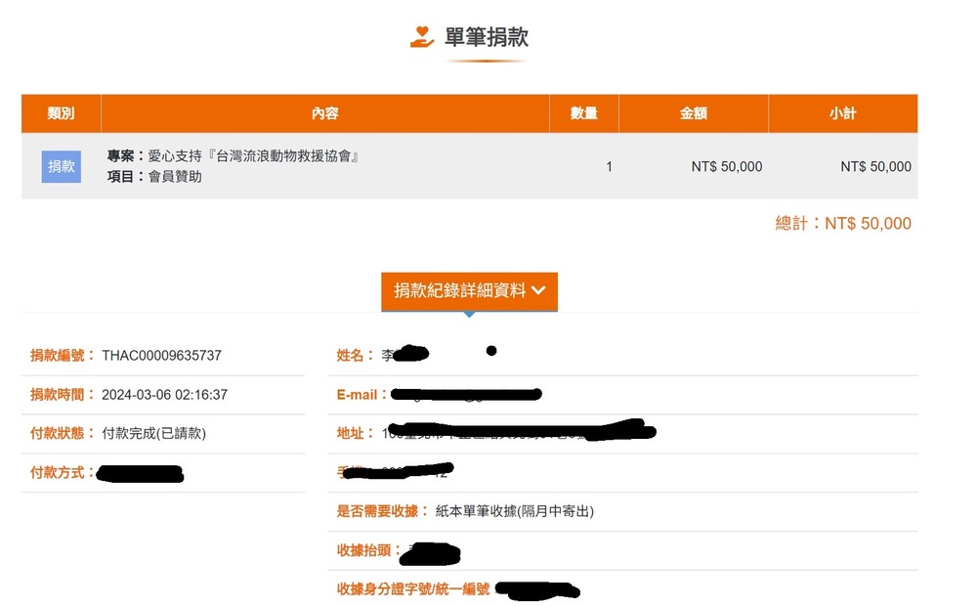Click the 內容 column header
This screenshot has width=977, height=606.
324,112
